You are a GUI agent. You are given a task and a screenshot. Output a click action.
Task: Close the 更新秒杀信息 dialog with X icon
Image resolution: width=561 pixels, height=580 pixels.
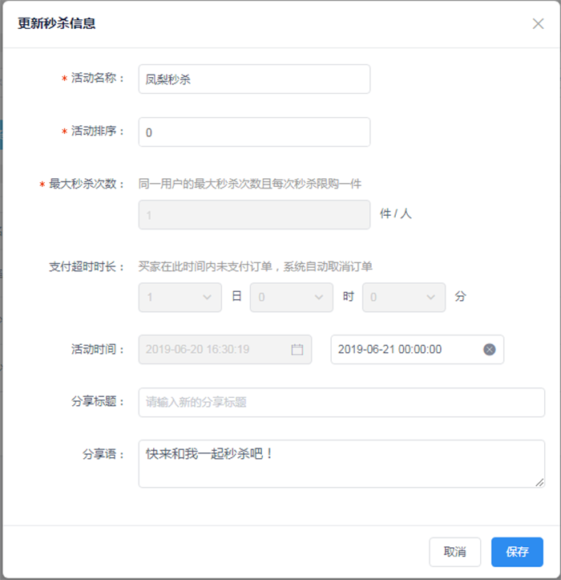pyautogui.click(x=538, y=24)
